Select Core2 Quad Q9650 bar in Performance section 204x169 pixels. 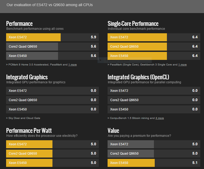(52, 47)
